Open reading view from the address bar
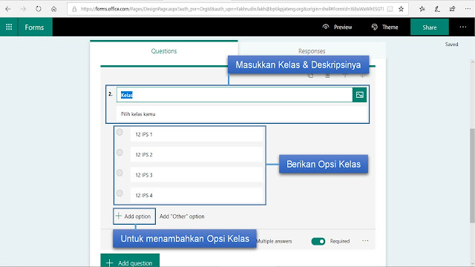Screen dimensions: 475x267 click(390, 9)
